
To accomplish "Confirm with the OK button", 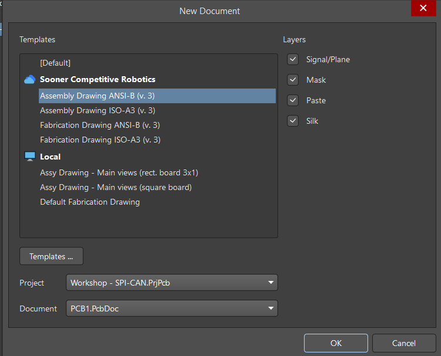I will [336, 343].
